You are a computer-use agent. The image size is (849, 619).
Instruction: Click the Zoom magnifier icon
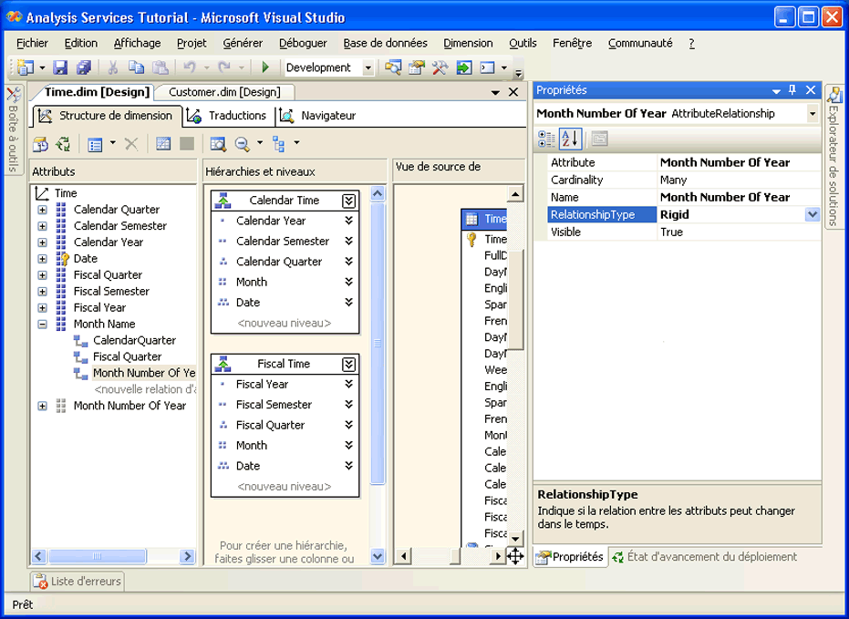(x=243, y=144)
